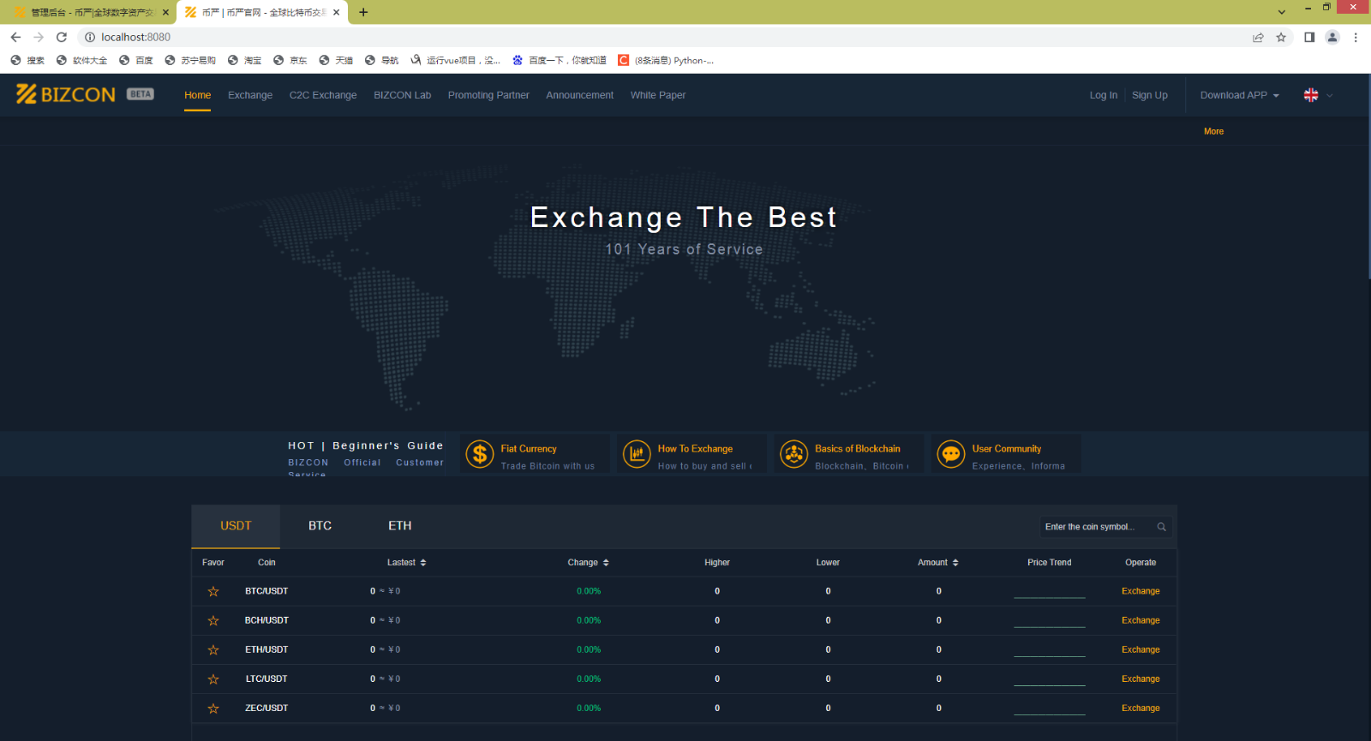This screenshot has height=741, width=1371.
Task: Click the search magnifier in coin symbol field
Action: point(1162,527)
